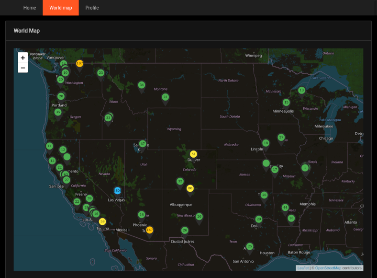Click the green 23 marker in Washington
This screenshot has width=377, height=278.
click(x=101, y=72)
